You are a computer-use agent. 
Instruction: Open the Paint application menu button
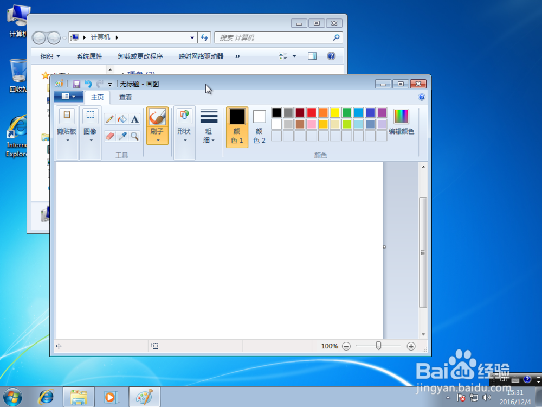68,97
